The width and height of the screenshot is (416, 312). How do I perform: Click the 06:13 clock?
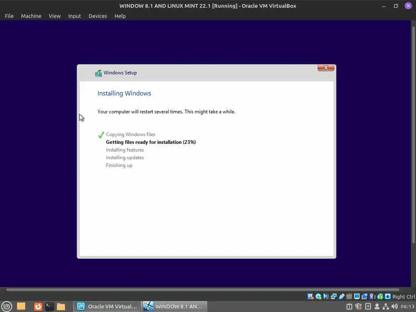point(407,306)
